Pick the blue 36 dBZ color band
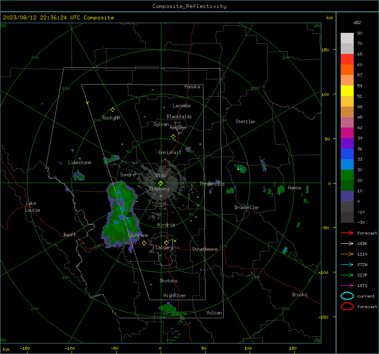 (347, 154)
